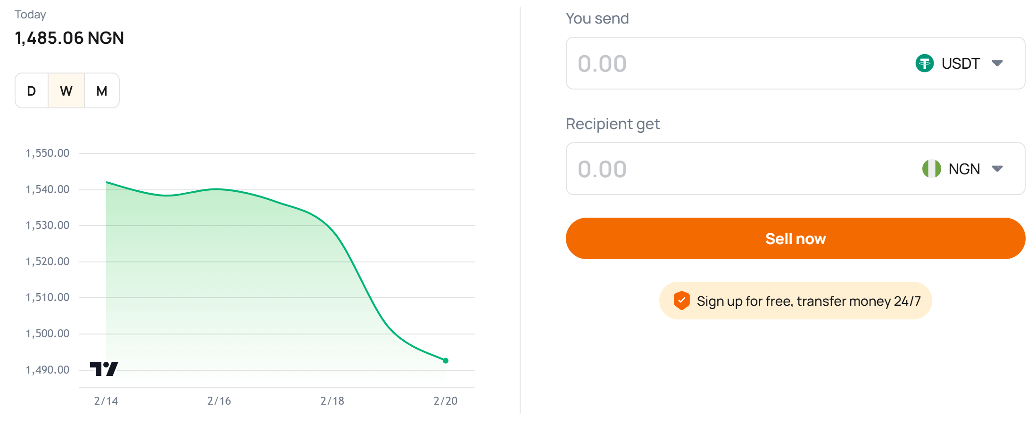Click the green endpoint dot on chart

(x=446, y=361)
